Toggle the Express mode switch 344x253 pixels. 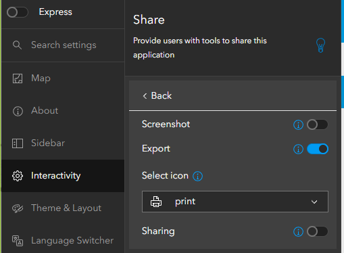(18, 12)
